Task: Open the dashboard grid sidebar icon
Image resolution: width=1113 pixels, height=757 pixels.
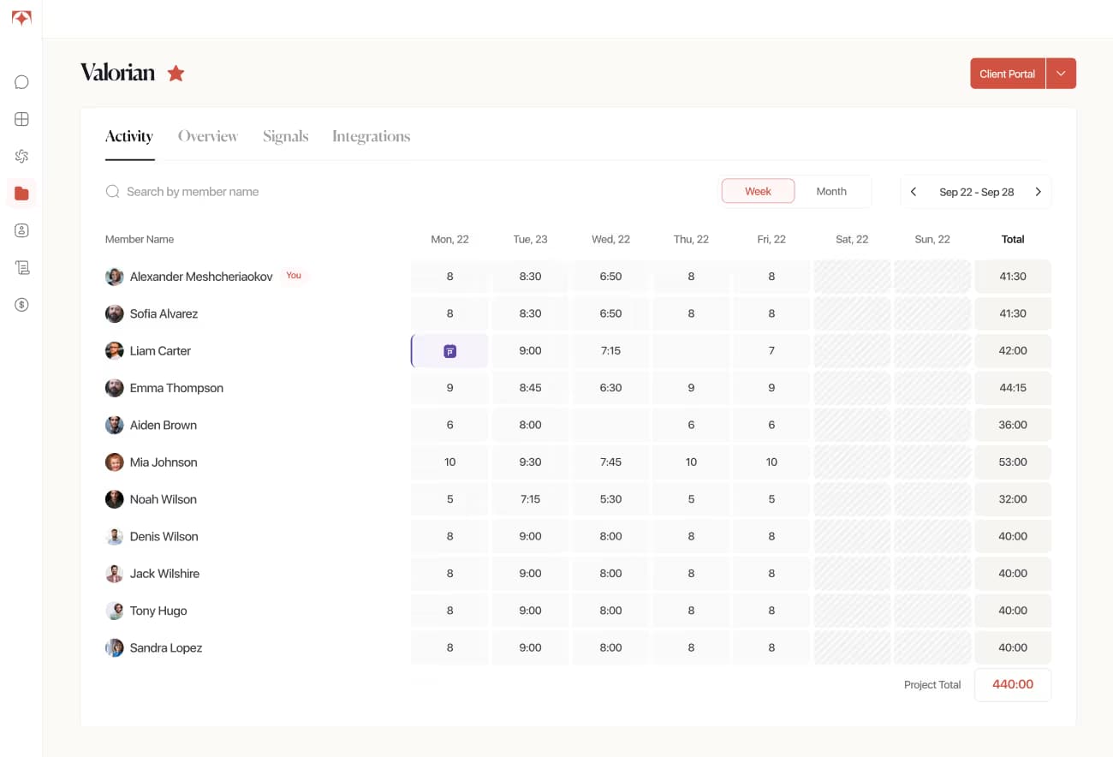Action: point(21,119)
